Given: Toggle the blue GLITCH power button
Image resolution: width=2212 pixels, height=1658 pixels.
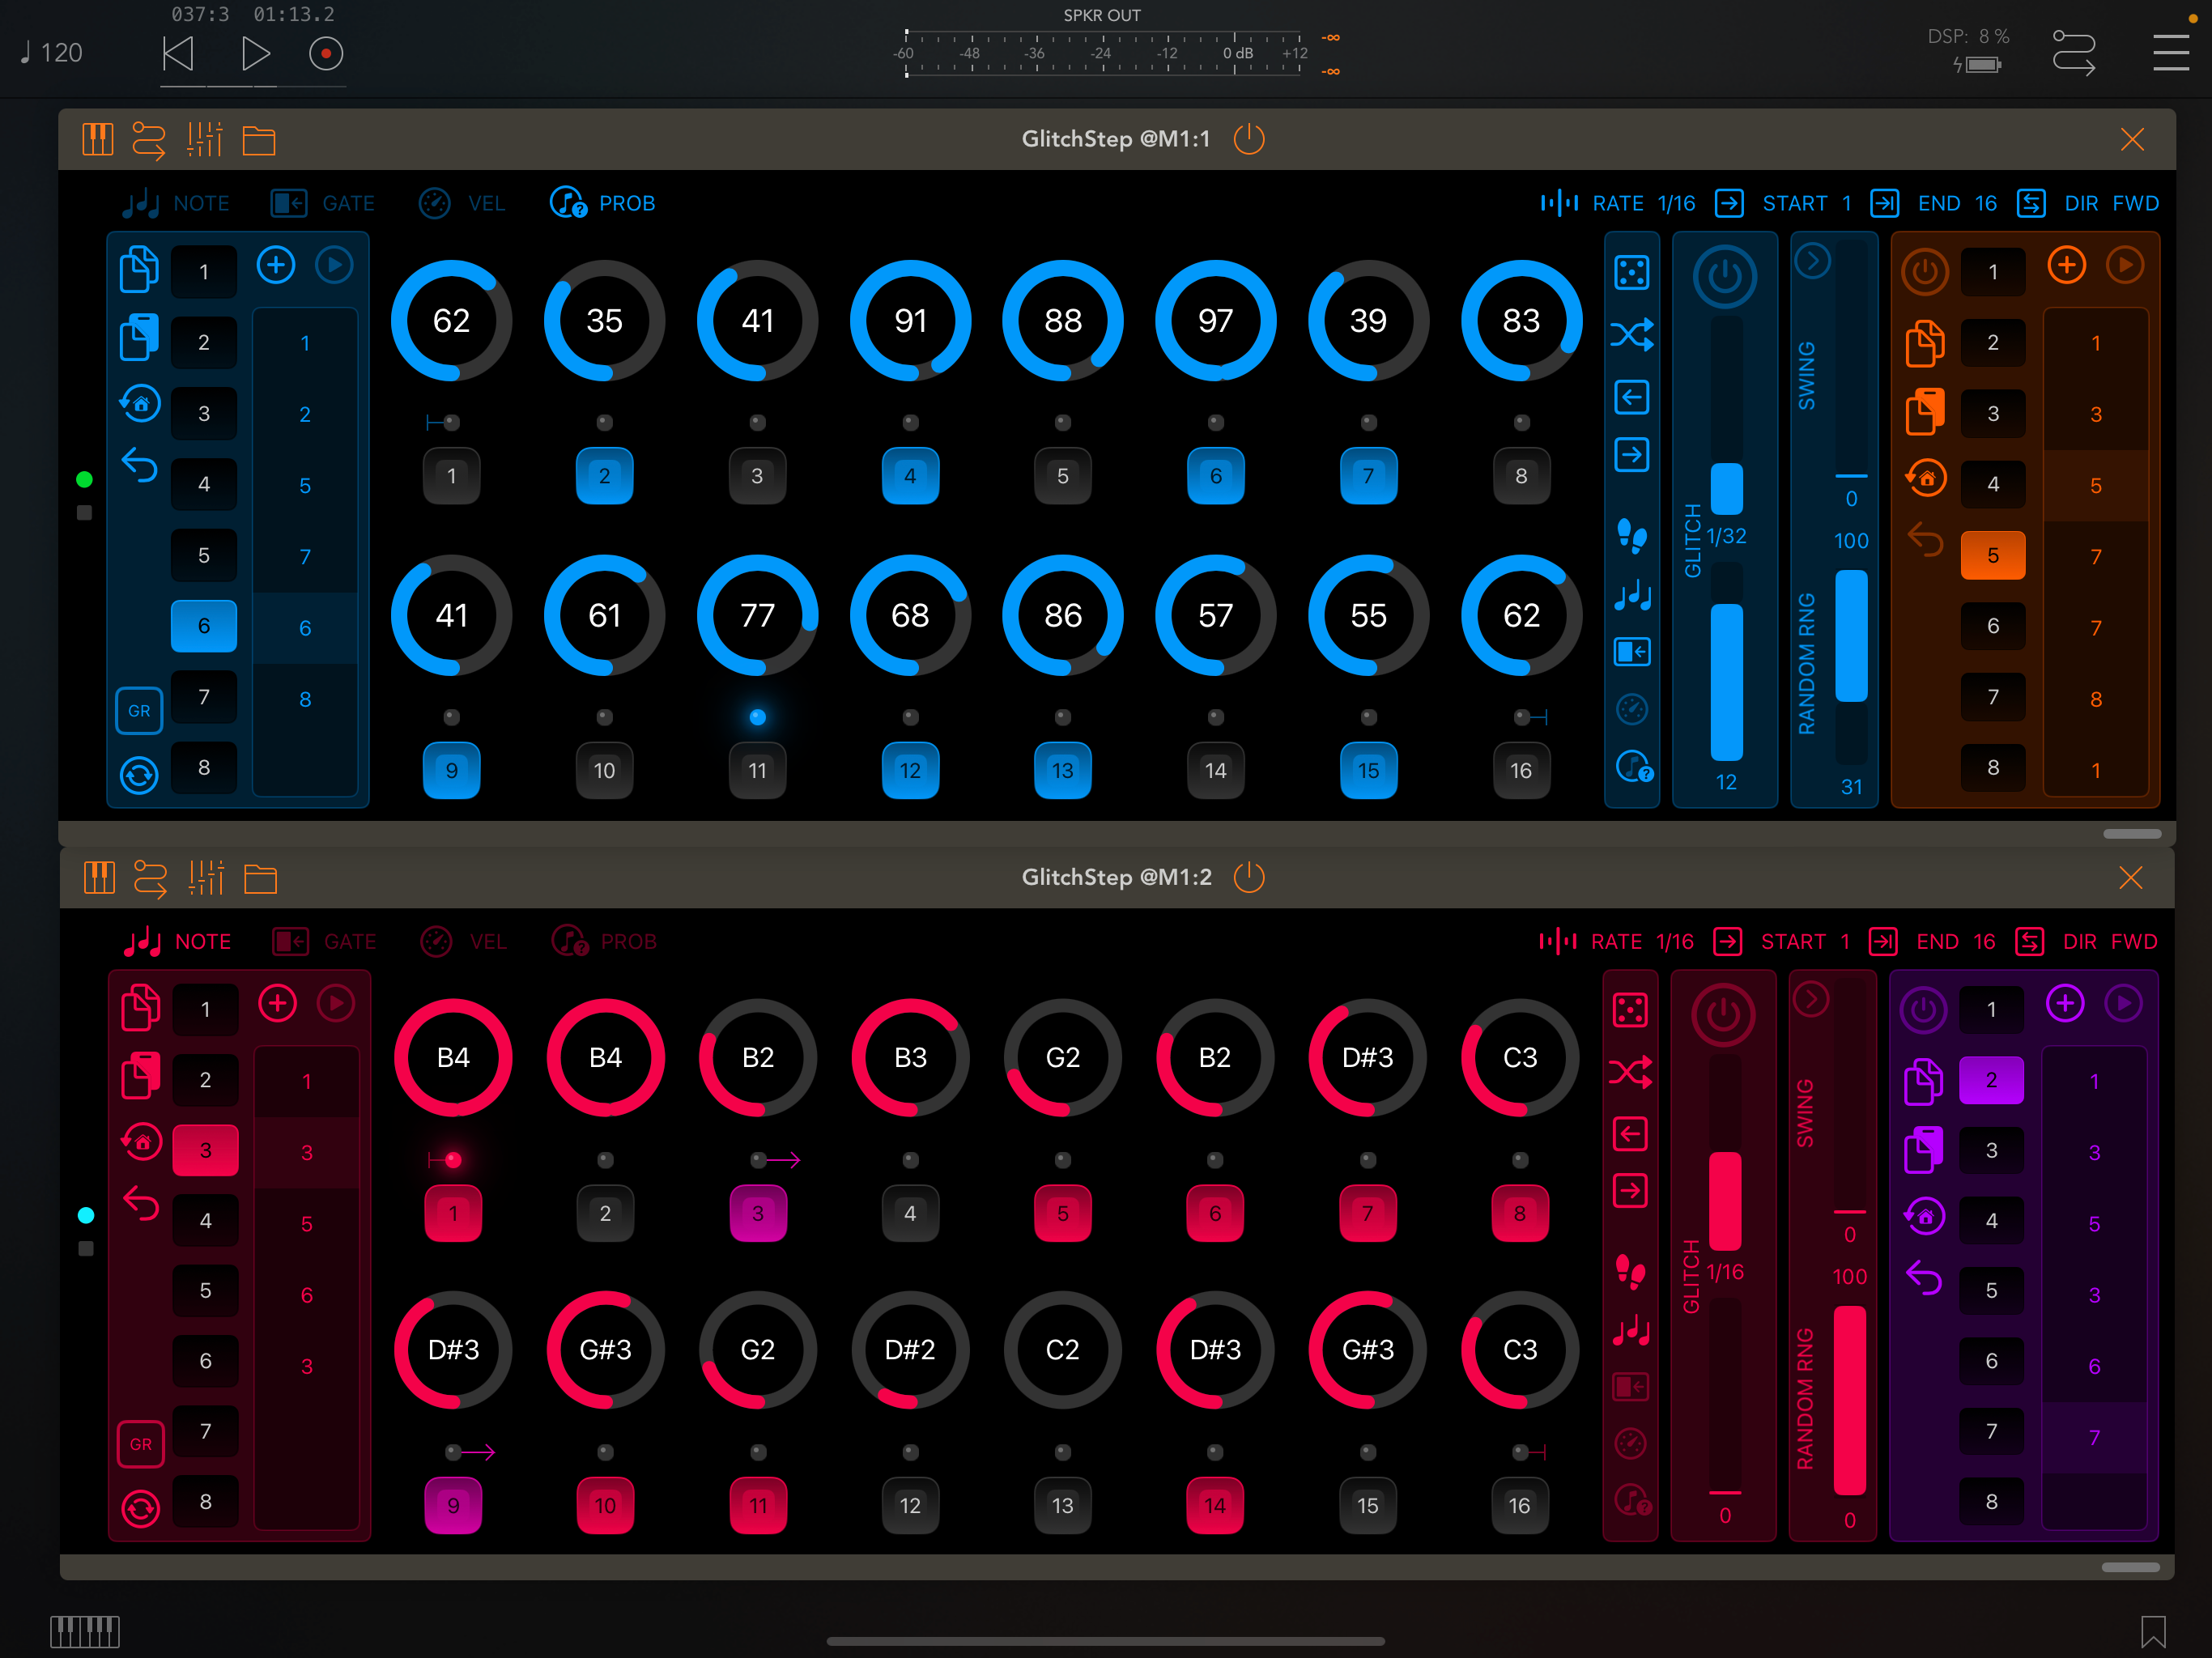Looking at the screenshot, I should coord(1725,277).
